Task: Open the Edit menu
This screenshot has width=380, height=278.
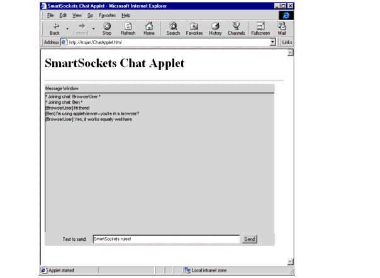Action: coord(63,15)
